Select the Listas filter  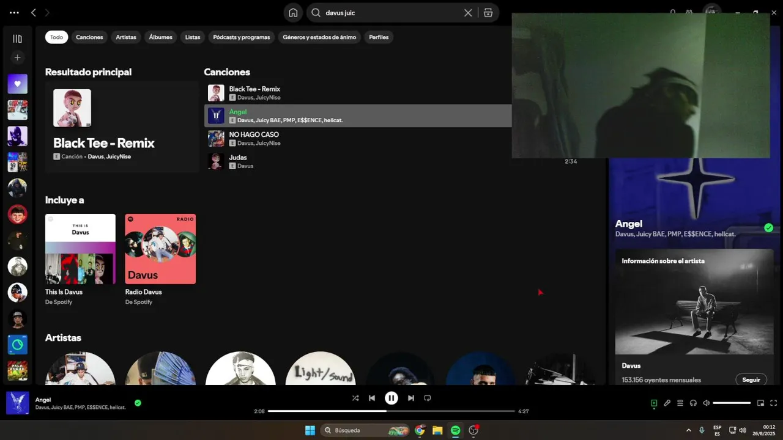(x=193, y=37)
